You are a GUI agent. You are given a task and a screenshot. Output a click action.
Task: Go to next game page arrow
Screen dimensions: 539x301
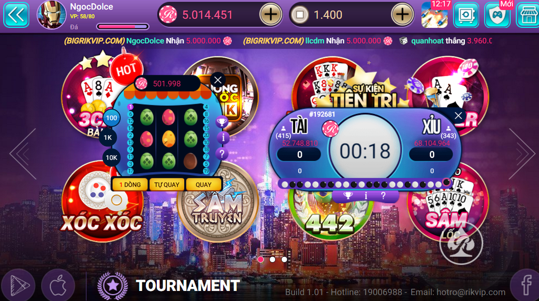[x=521, y=154]
